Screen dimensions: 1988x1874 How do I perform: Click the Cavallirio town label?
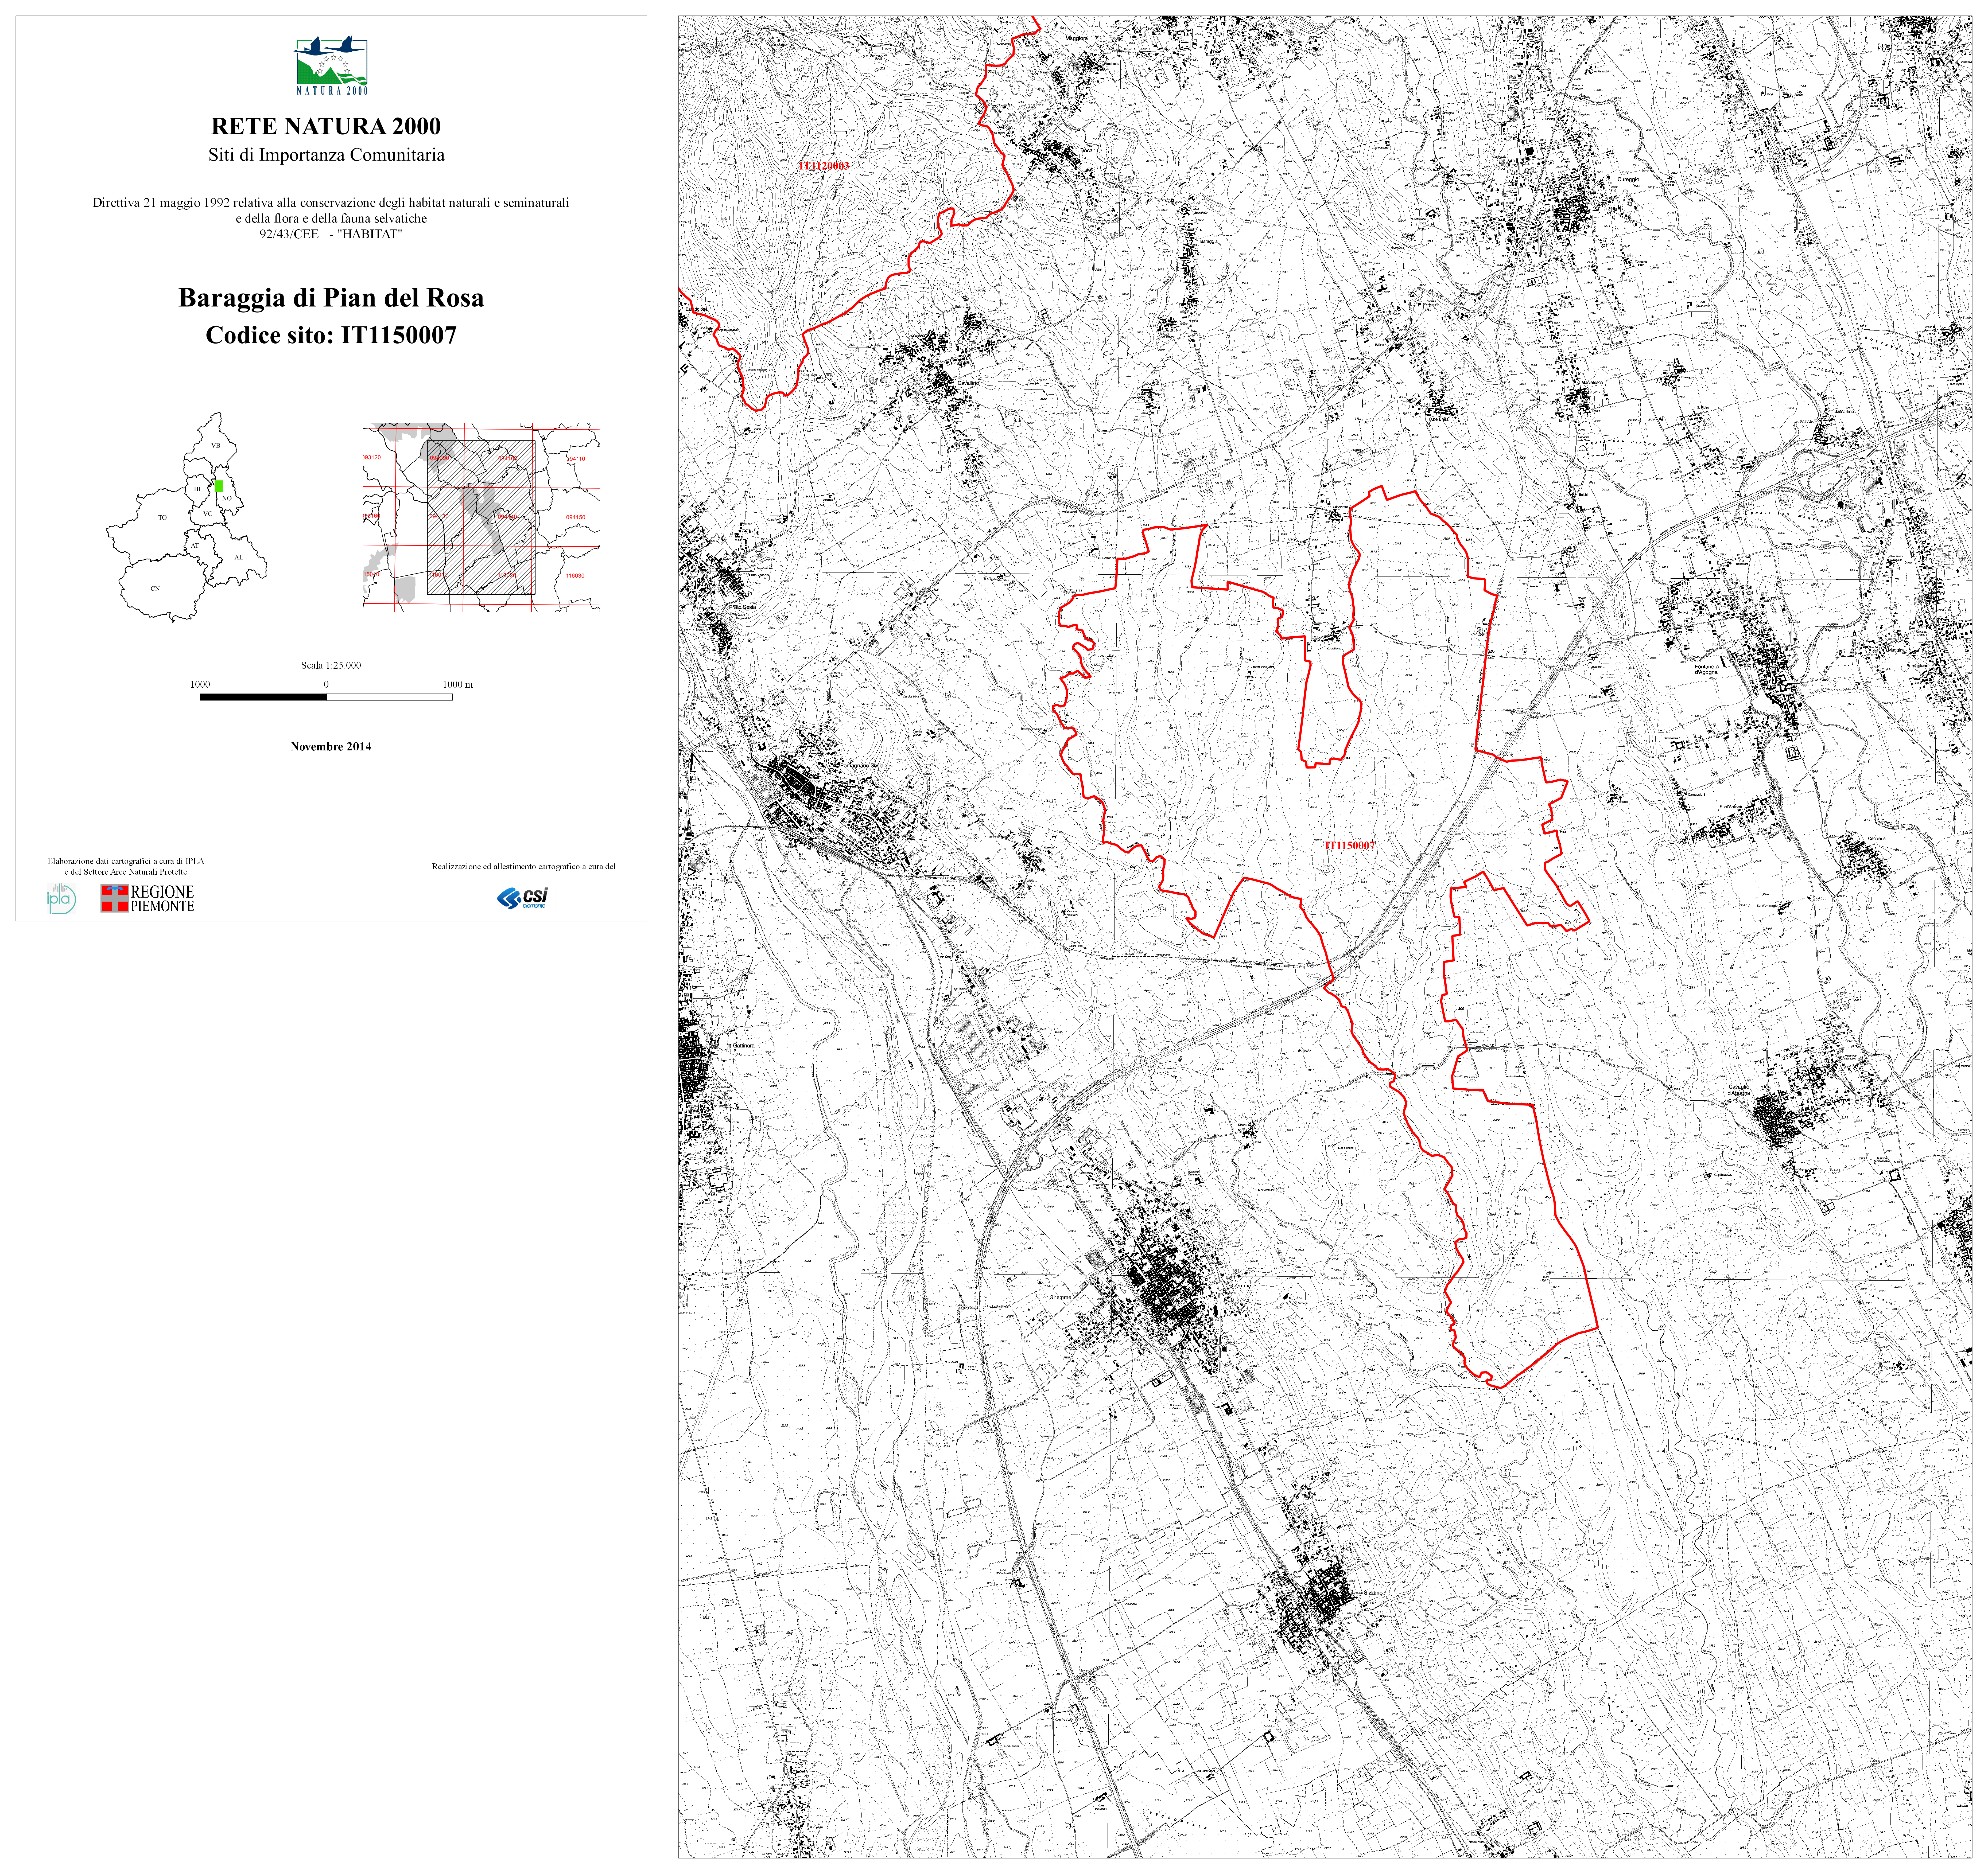[x=968, y=383]
